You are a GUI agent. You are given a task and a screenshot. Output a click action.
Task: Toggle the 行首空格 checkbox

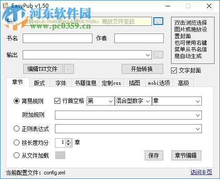[x=57, y=101]
